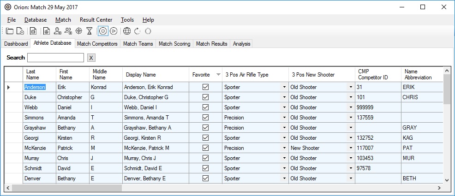Screen dimensions: 455x196
Task: Select the 'Grayshaw' last name cell
Action: point(40,128)
